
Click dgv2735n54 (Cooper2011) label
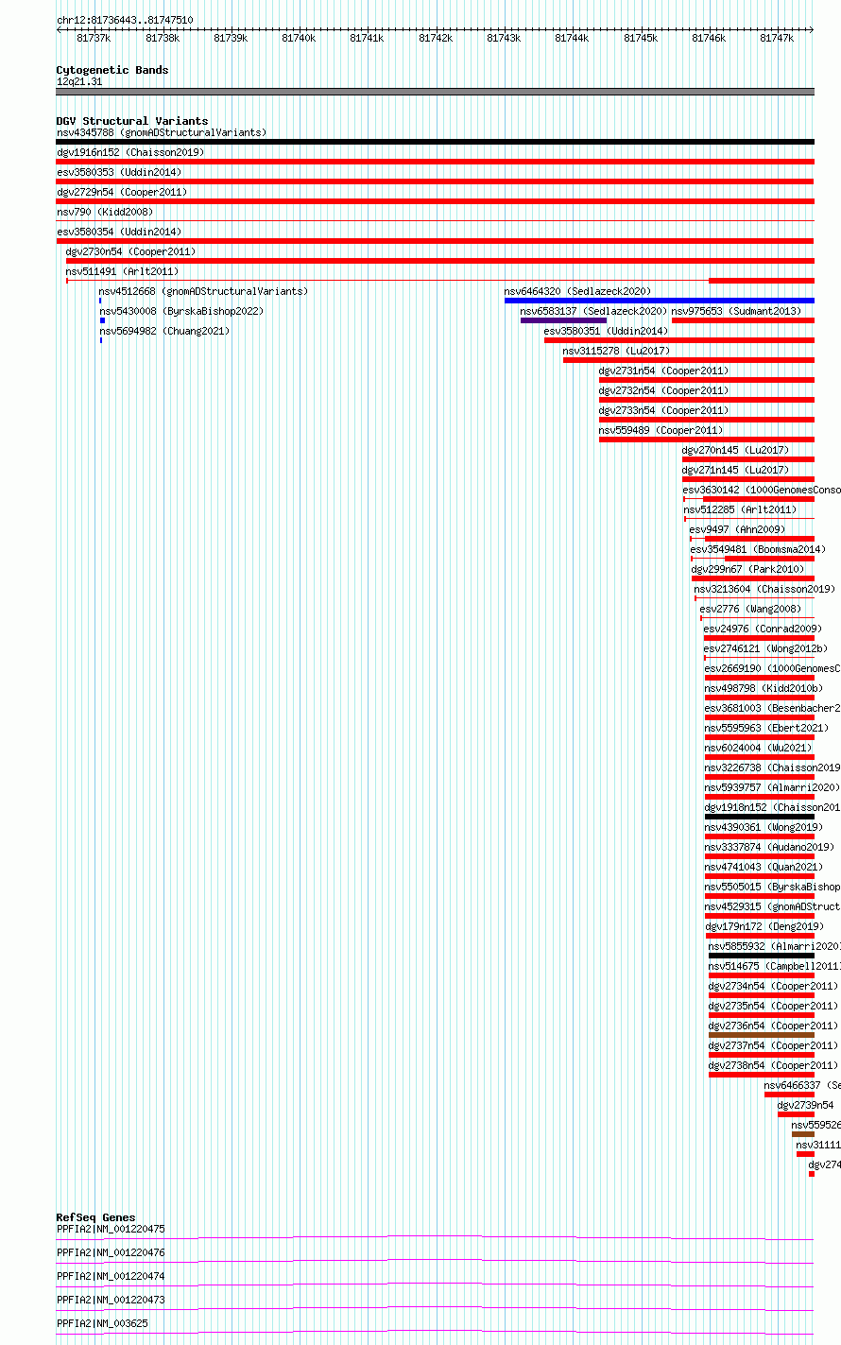click(x=773, y=1006)
